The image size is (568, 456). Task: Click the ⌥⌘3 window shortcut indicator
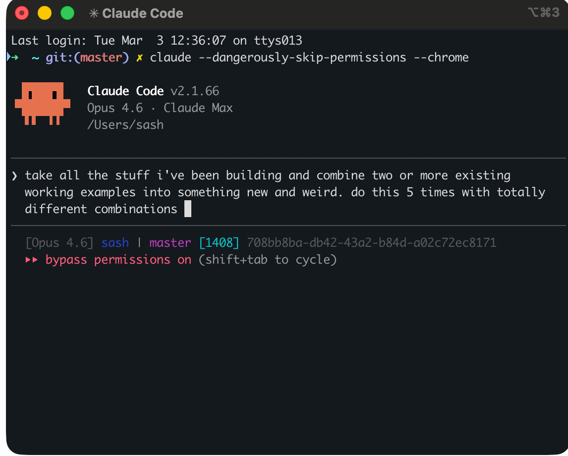point(543,13)
